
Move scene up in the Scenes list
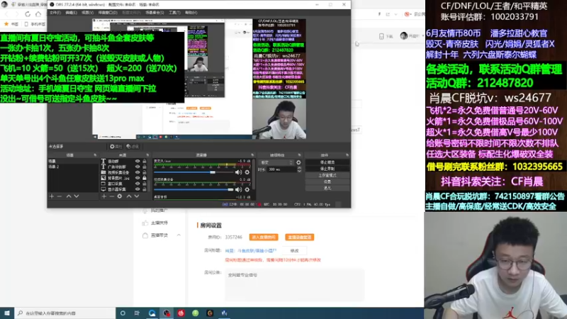coord(69,196)
